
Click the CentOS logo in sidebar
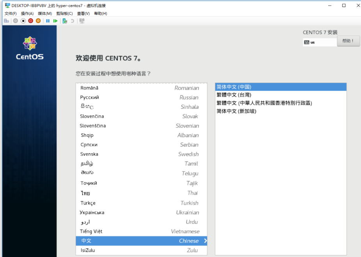tap(30, 48)
